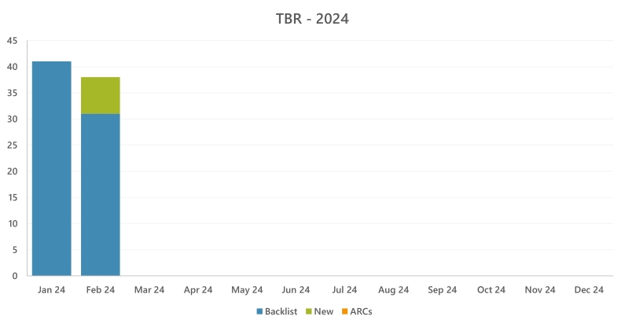This screenshot has width=625, height=327.
Task: Click the green New segment of Feb 24
Action: pos(101,95)
